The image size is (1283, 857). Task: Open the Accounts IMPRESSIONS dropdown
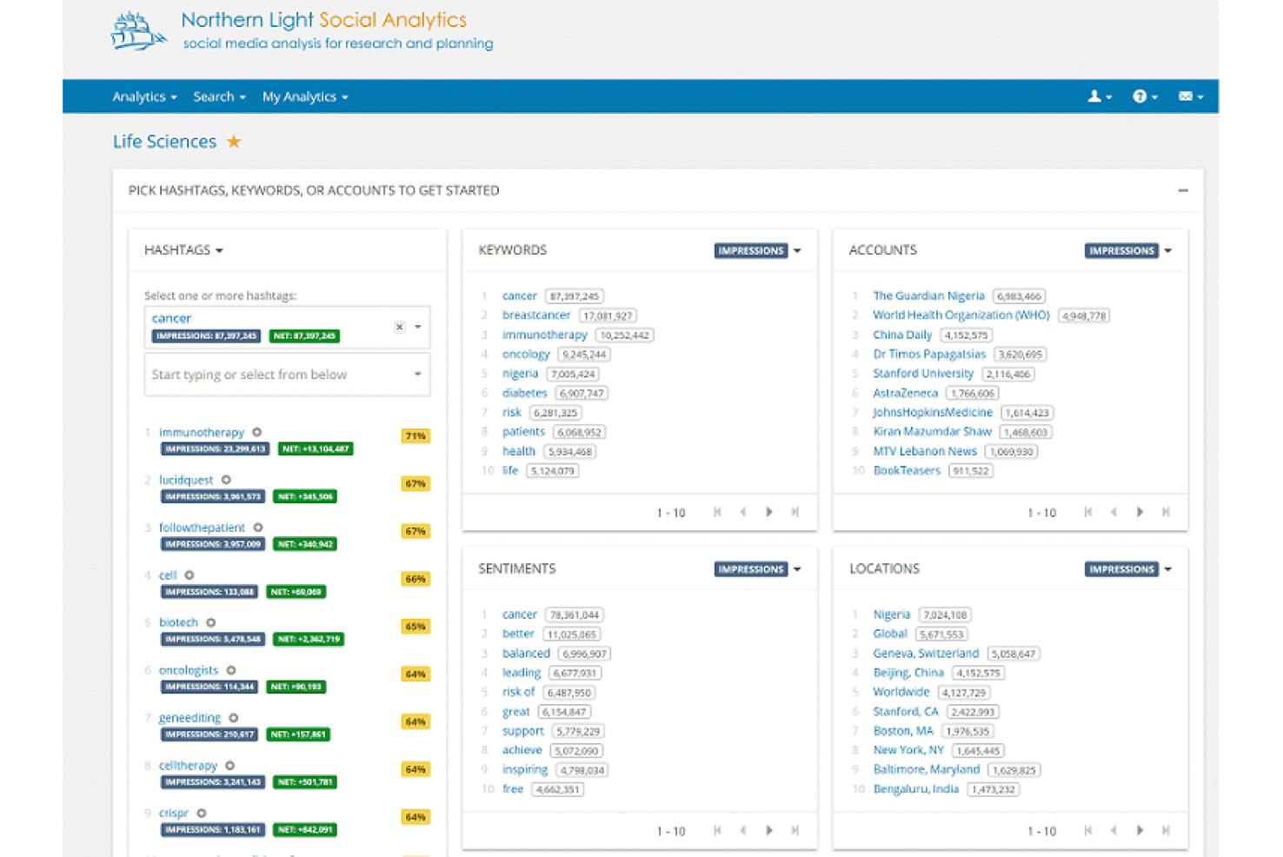[x=1128, y=250]
